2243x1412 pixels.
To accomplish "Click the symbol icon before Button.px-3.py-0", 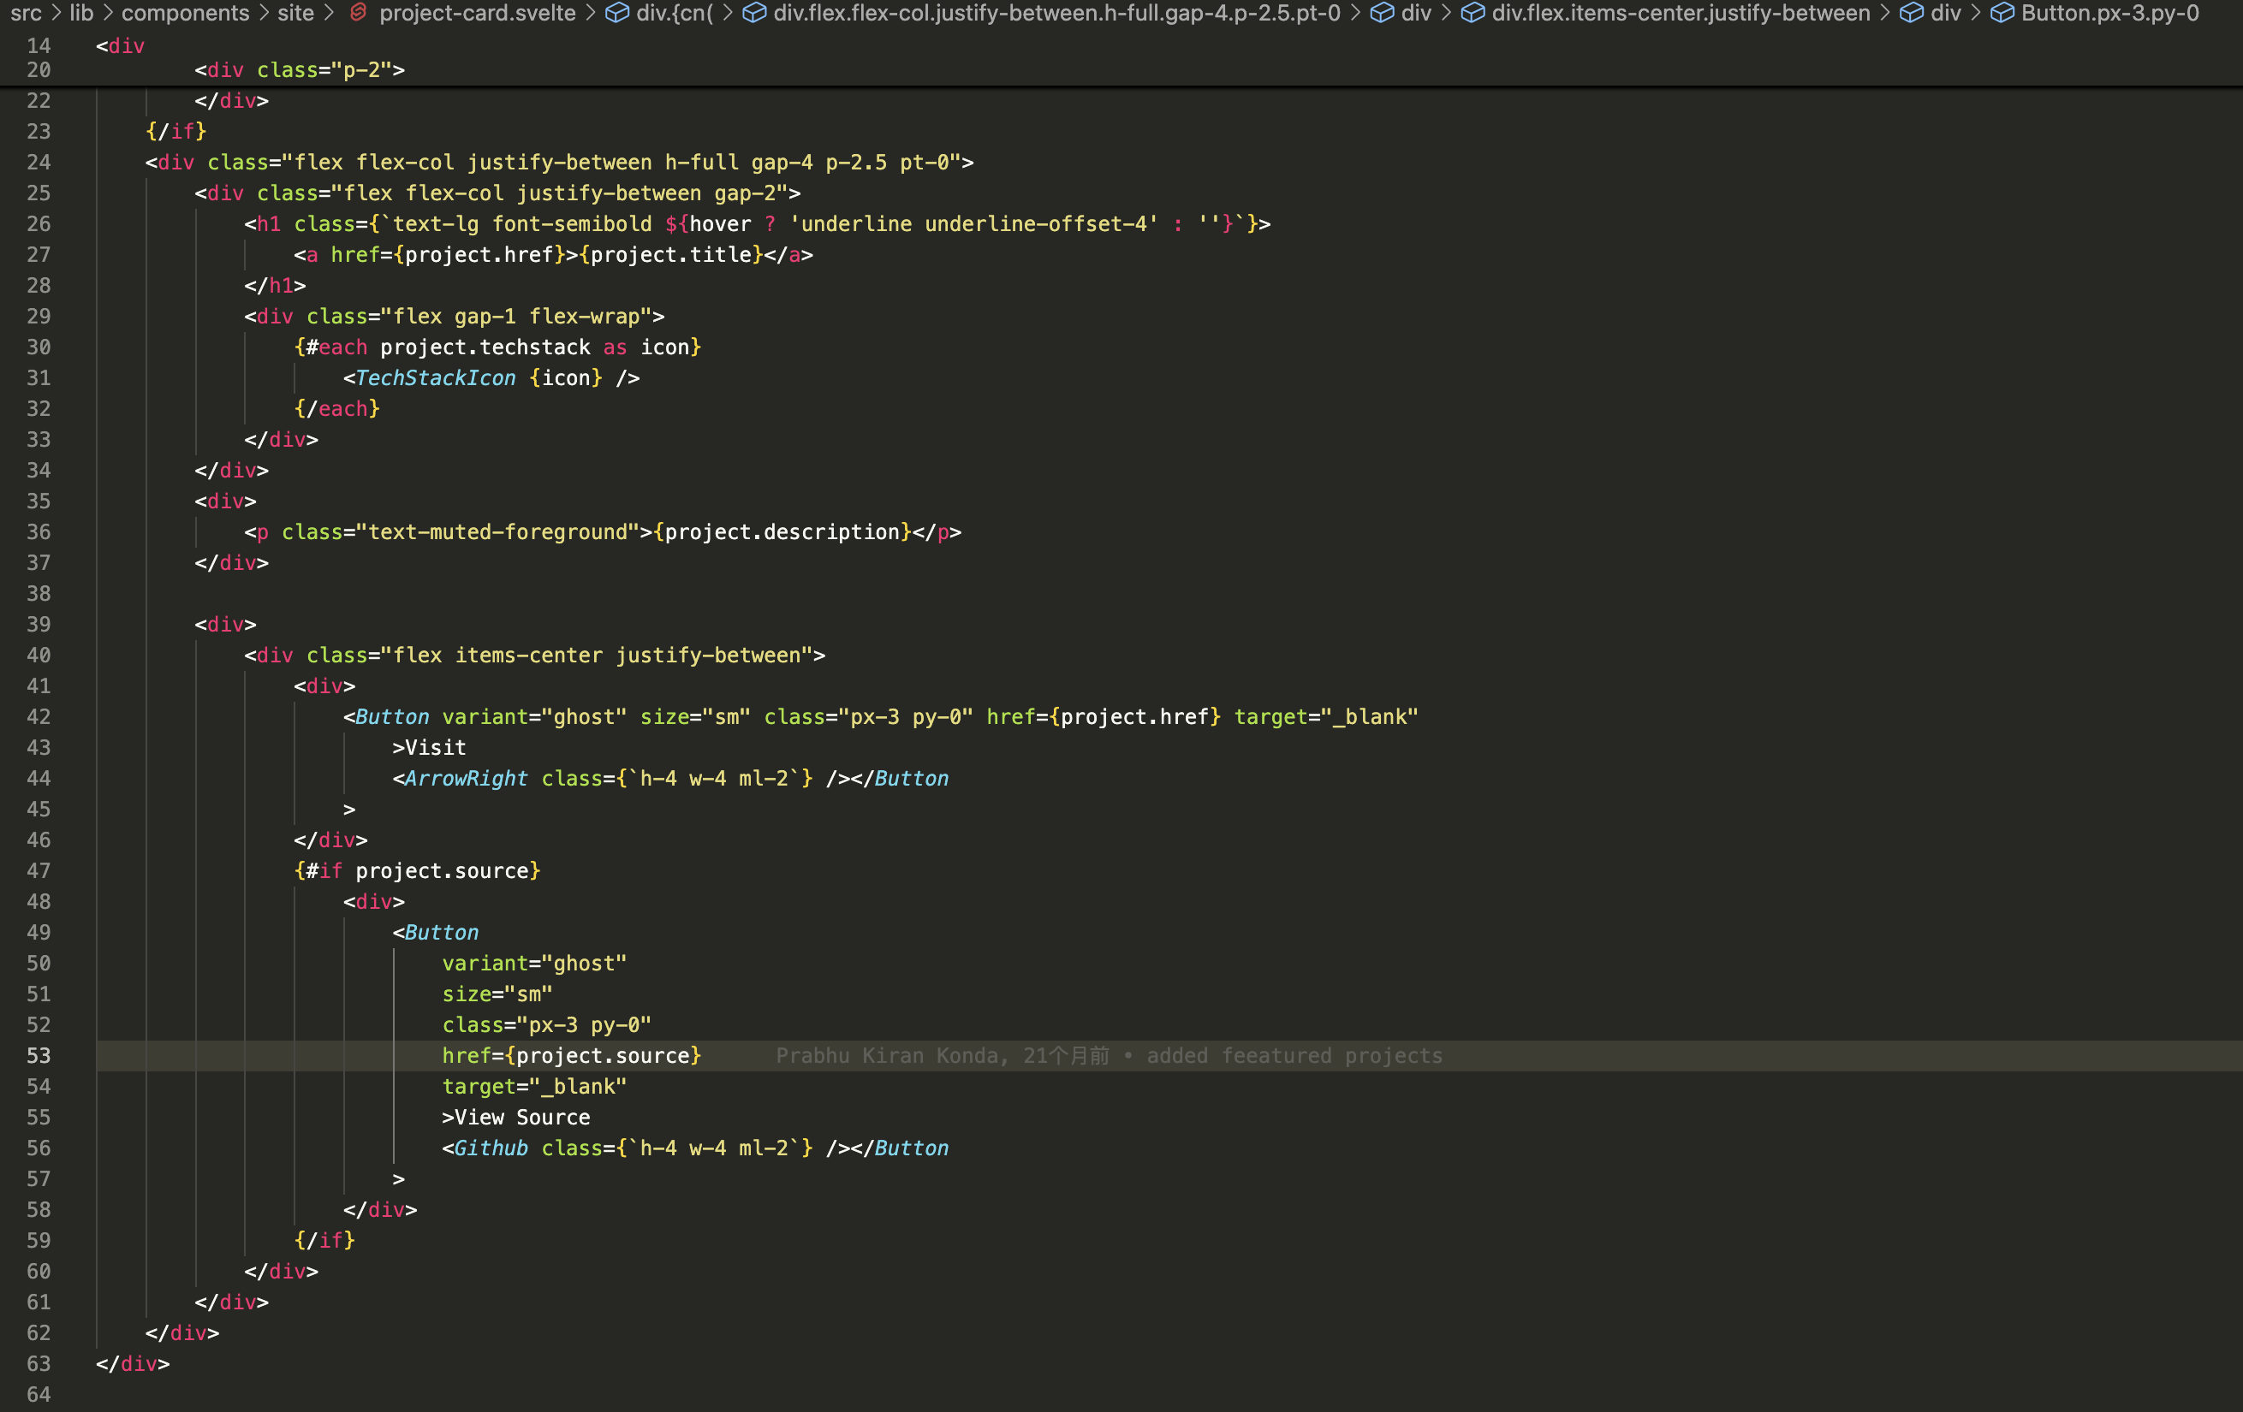I will point(2004,13).
